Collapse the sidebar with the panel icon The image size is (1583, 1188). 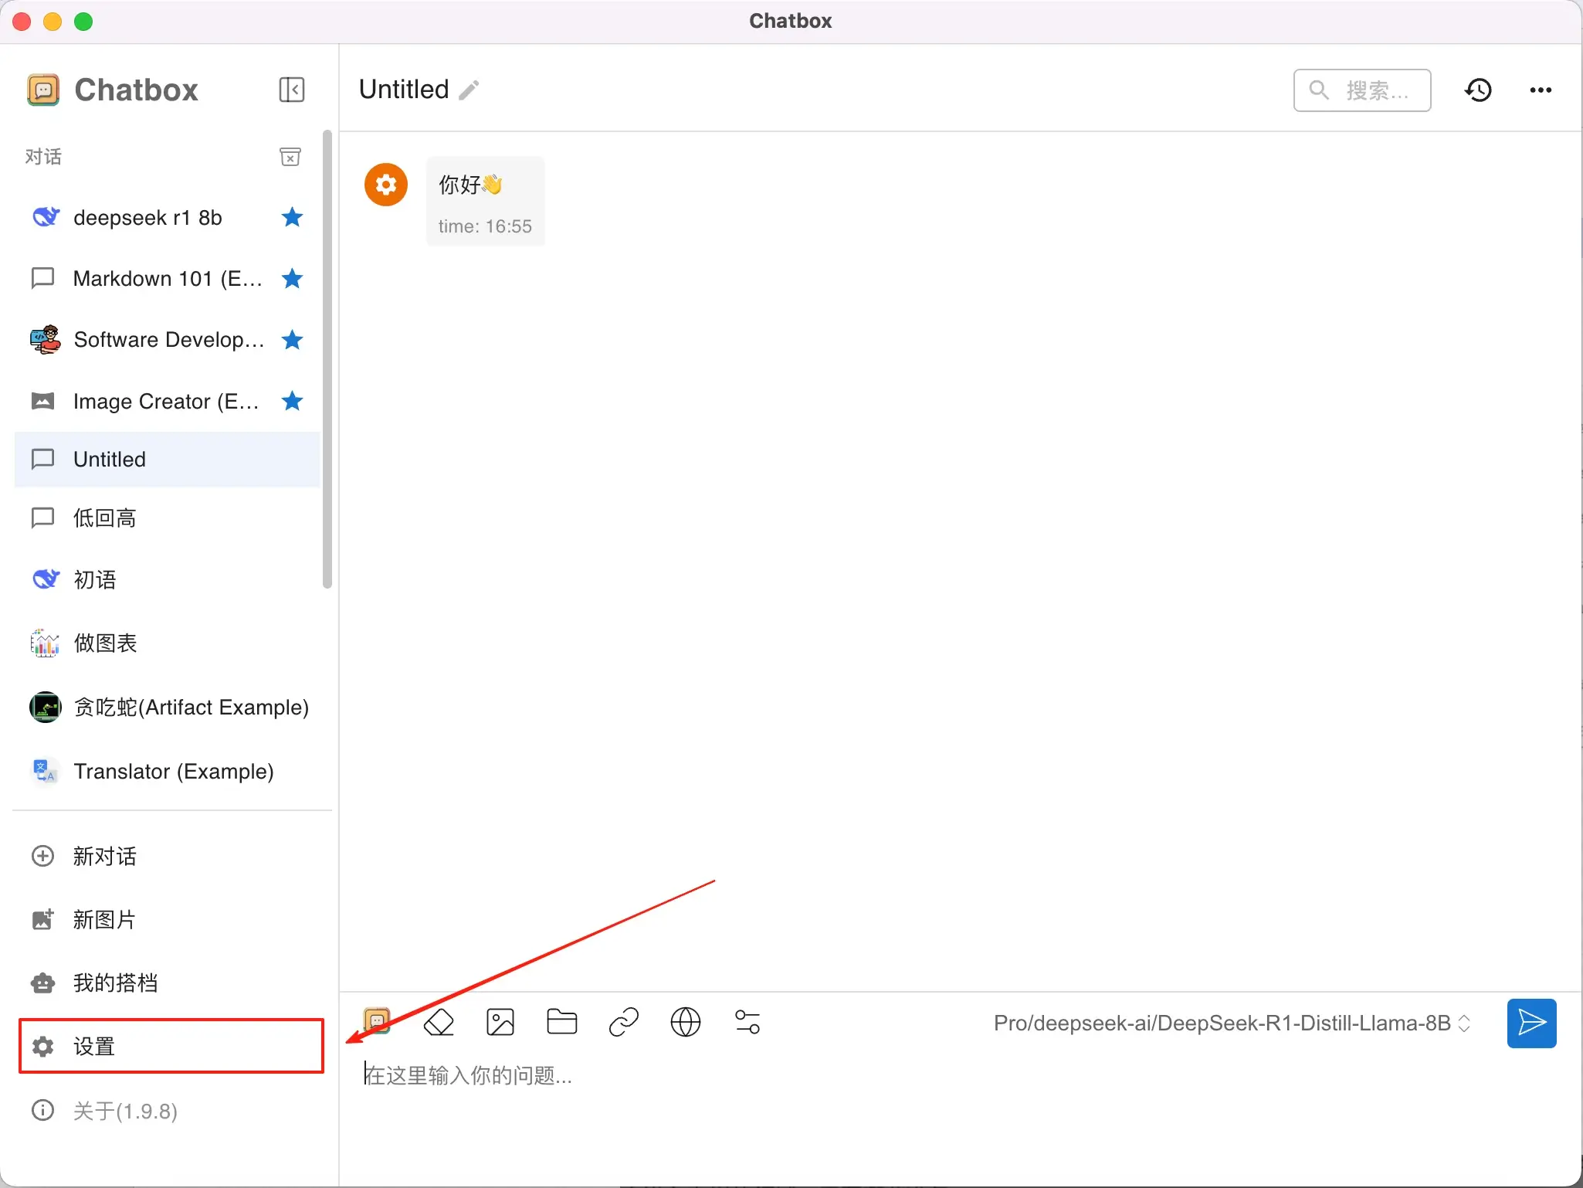[291, 90]
